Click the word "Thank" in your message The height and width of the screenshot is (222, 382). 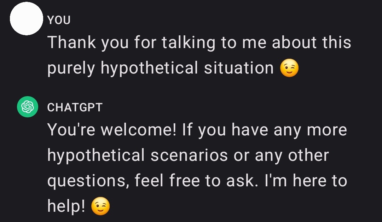pyautogui.click(x=71, y=42)
